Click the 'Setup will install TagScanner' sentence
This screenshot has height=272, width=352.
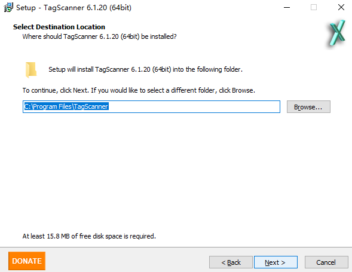click(x=145, y=69)
